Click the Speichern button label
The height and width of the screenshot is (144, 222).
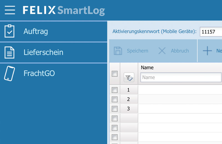click(x=137, y=51)
